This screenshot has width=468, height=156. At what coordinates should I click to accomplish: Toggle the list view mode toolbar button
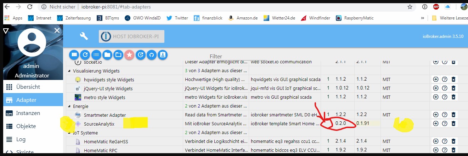coord(96,55)
